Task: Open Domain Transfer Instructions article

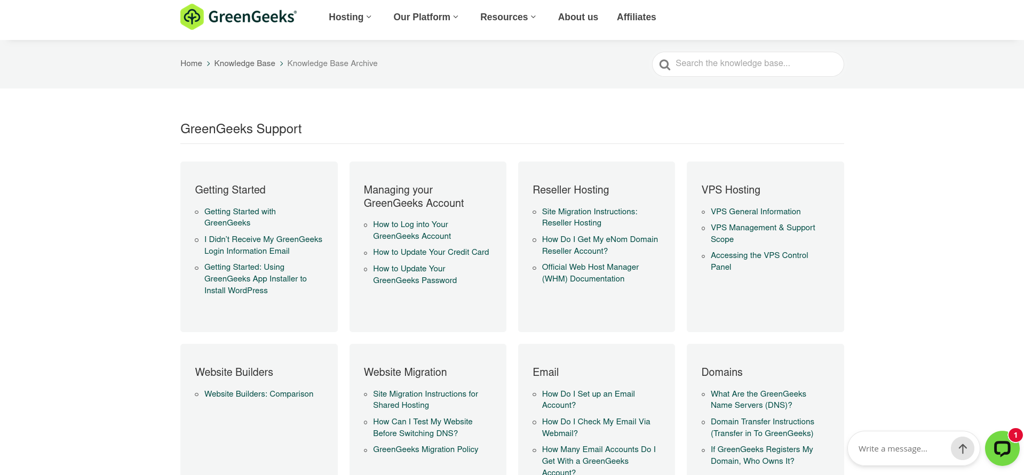Action: pyautogui.click(x=763, y=428)
